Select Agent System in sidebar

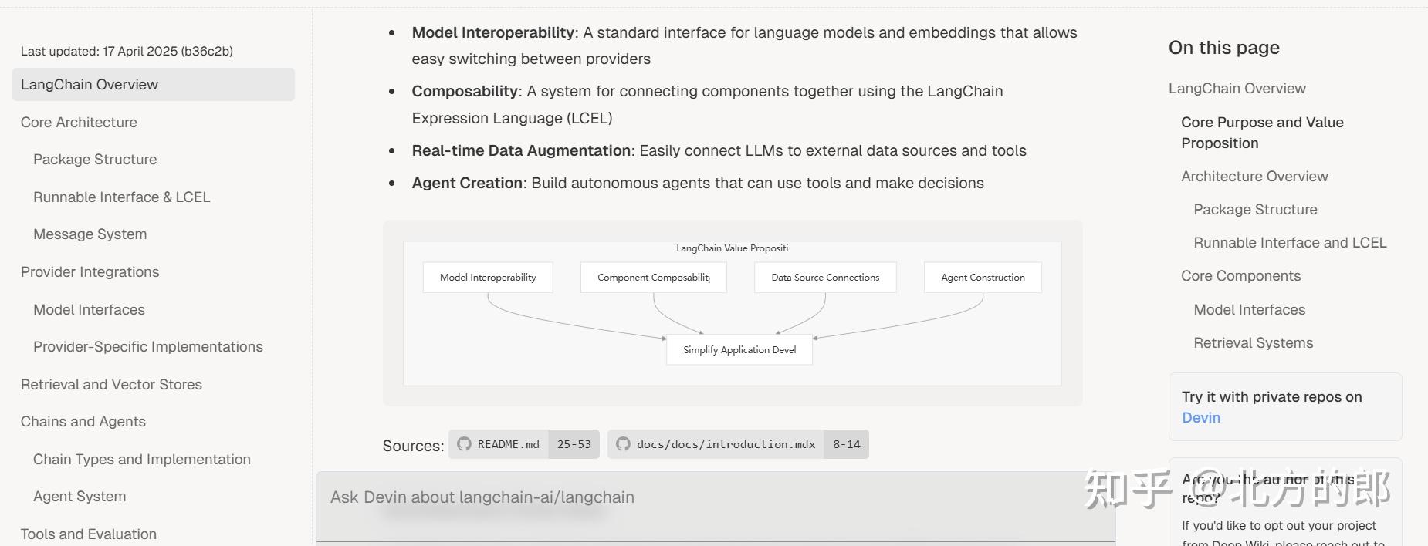[80, 497]
